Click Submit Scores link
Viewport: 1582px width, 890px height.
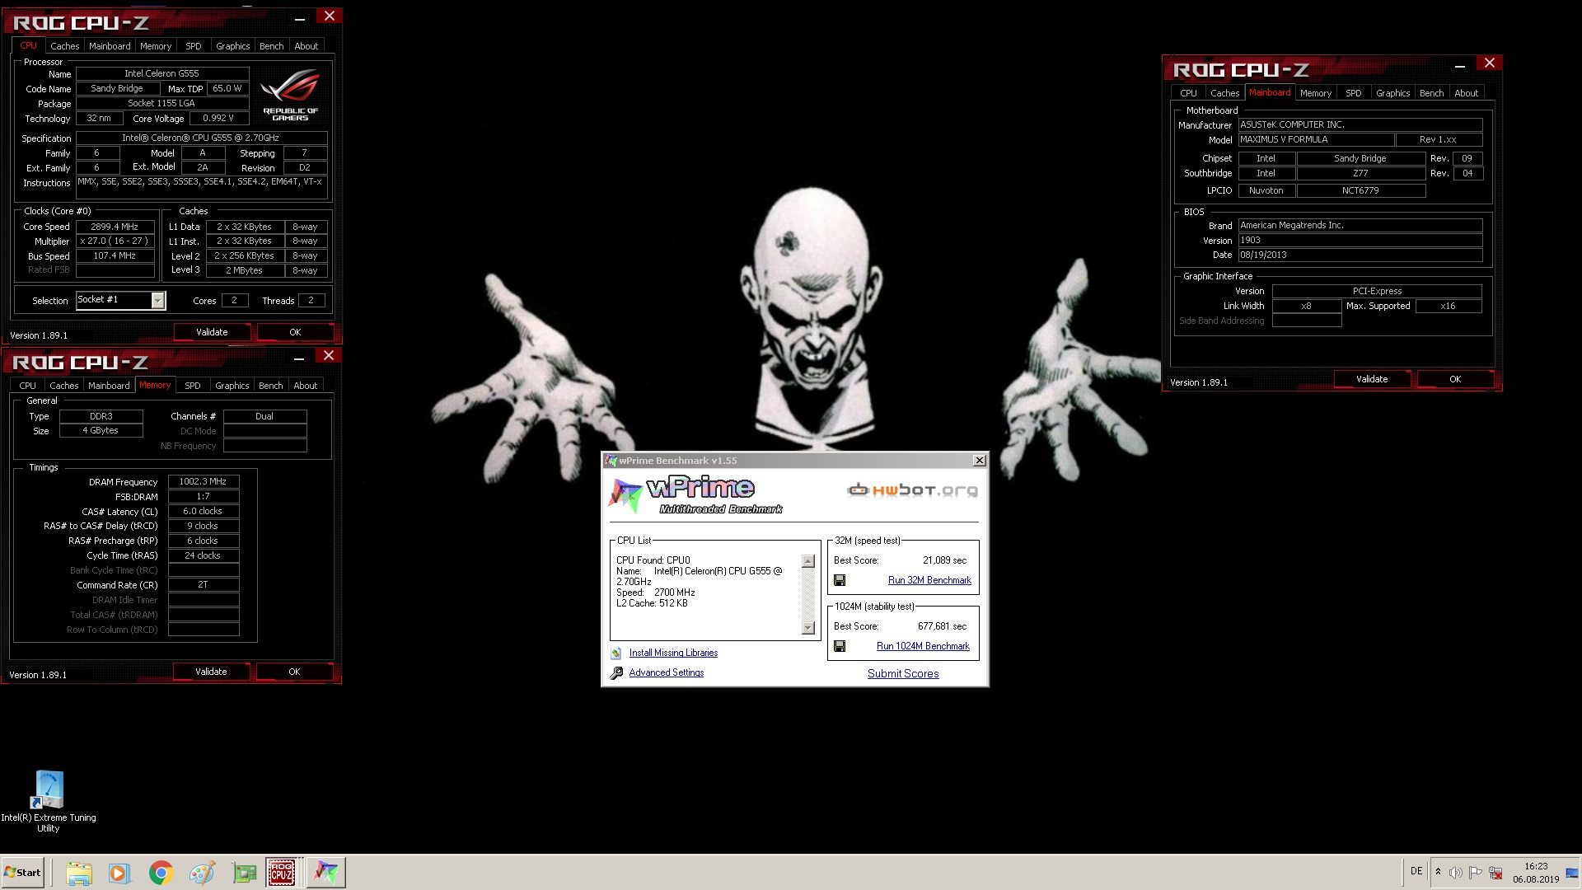click(903, 673)
